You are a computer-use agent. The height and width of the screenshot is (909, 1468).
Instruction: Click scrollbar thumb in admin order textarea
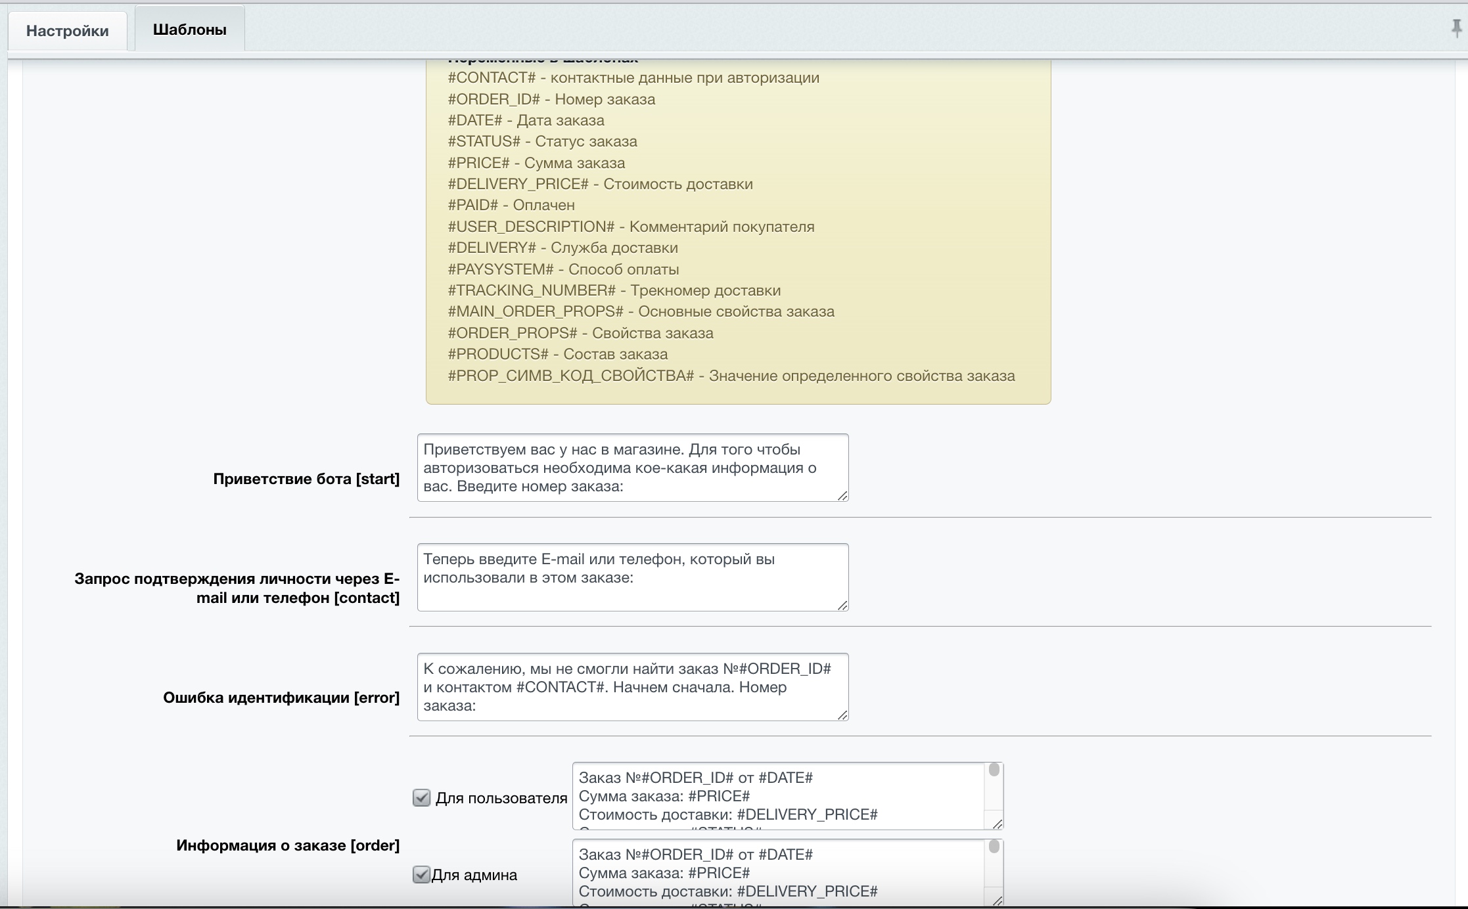coord(994,847)
